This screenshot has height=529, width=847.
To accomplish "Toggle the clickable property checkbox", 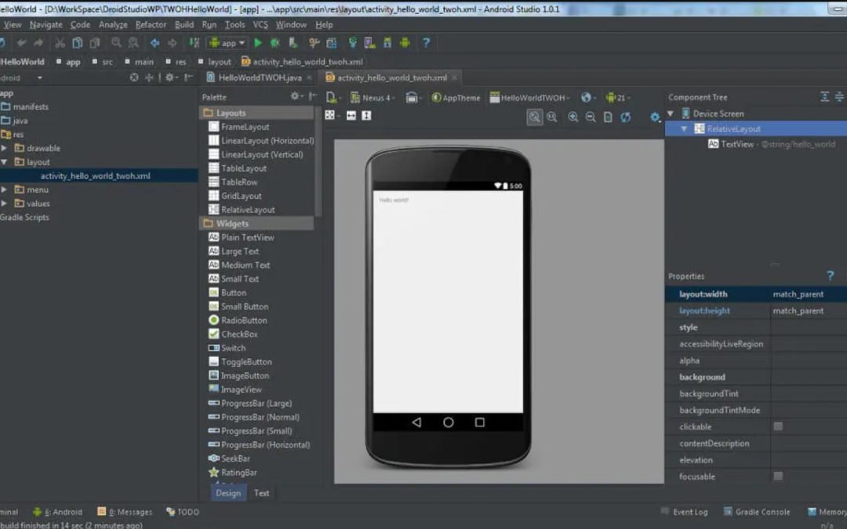I will 778,426.
